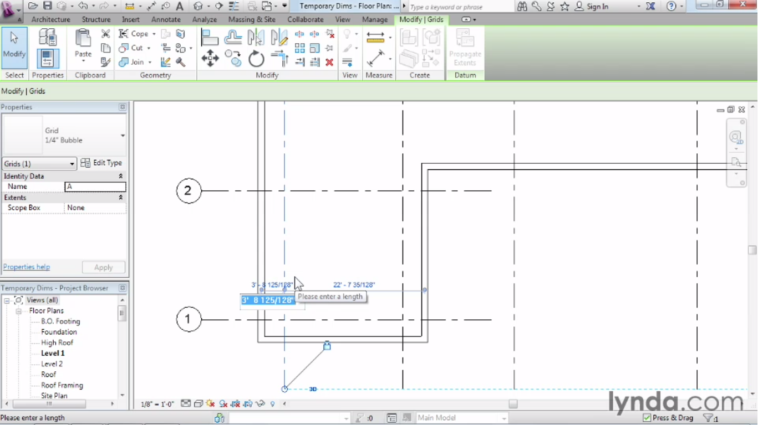Open the Paste dropdown arrow
Screen dimensions: 773x425
83,62
